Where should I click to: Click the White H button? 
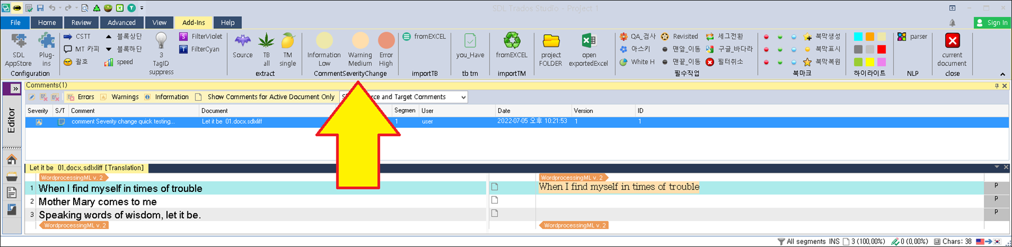pyautogui.click(x=637, y=62)
